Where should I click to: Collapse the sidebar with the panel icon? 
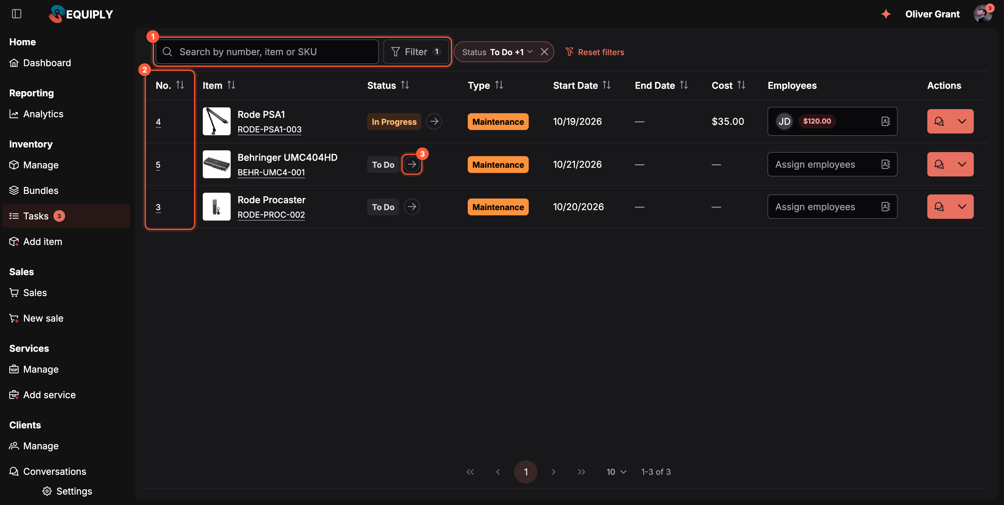(16, 14)
